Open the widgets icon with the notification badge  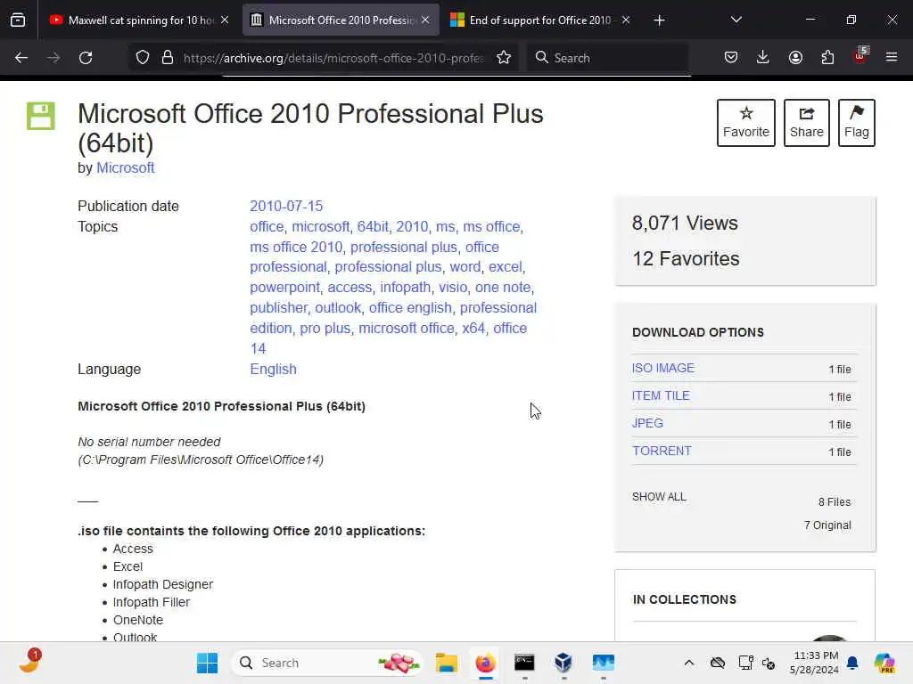[29, 662]
